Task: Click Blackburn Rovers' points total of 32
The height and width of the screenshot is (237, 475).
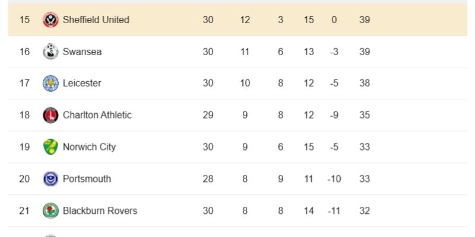Action: [x=365, y=211]
